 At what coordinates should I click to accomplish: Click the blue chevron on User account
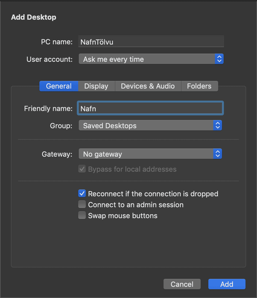click(x=219, y=59)
